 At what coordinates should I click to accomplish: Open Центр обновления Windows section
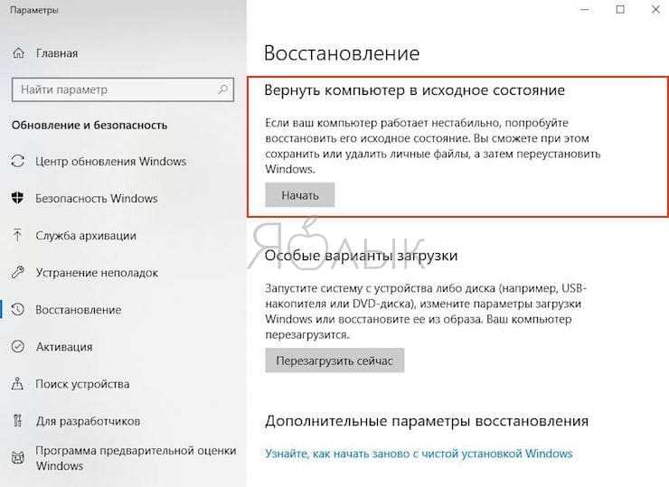tap(111, 161)
